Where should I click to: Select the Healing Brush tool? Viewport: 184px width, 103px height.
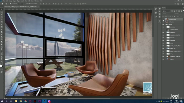pos(1,27)
